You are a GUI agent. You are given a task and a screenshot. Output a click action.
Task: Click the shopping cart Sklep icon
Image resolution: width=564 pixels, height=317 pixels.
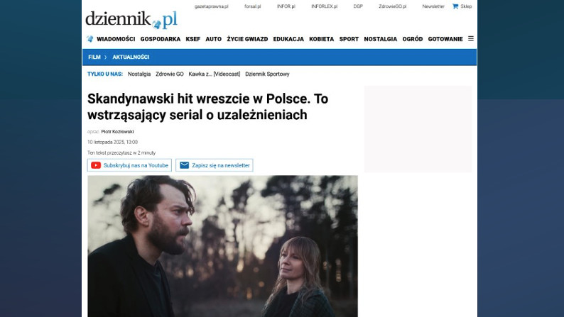[455, 6]
